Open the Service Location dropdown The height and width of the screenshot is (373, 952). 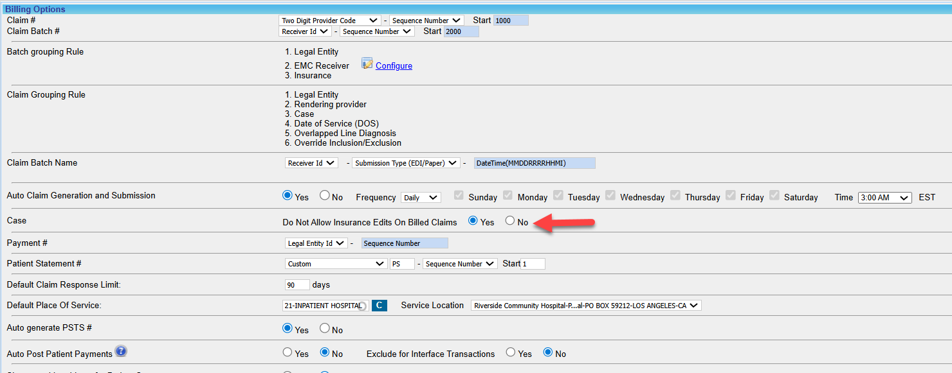(x=585, y=306)
